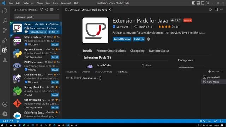
Task: Clear extensions search results icon
Action: click(52, 10)
